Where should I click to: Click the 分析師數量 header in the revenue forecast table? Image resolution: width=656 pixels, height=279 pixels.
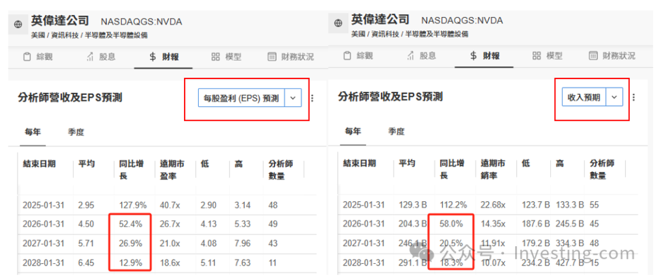tap(602, 169)
